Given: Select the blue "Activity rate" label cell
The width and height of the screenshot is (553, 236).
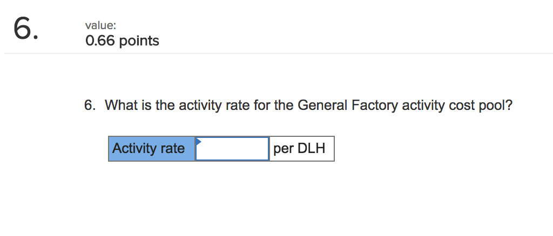Looking at the screenshot, I should 151,149.
